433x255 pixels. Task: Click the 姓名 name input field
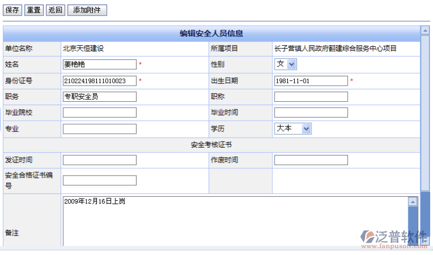point(100,64)
